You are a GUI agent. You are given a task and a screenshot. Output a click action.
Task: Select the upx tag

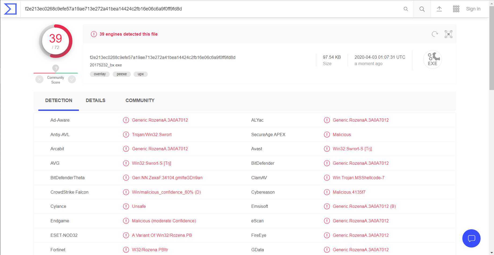click(141, 74)
